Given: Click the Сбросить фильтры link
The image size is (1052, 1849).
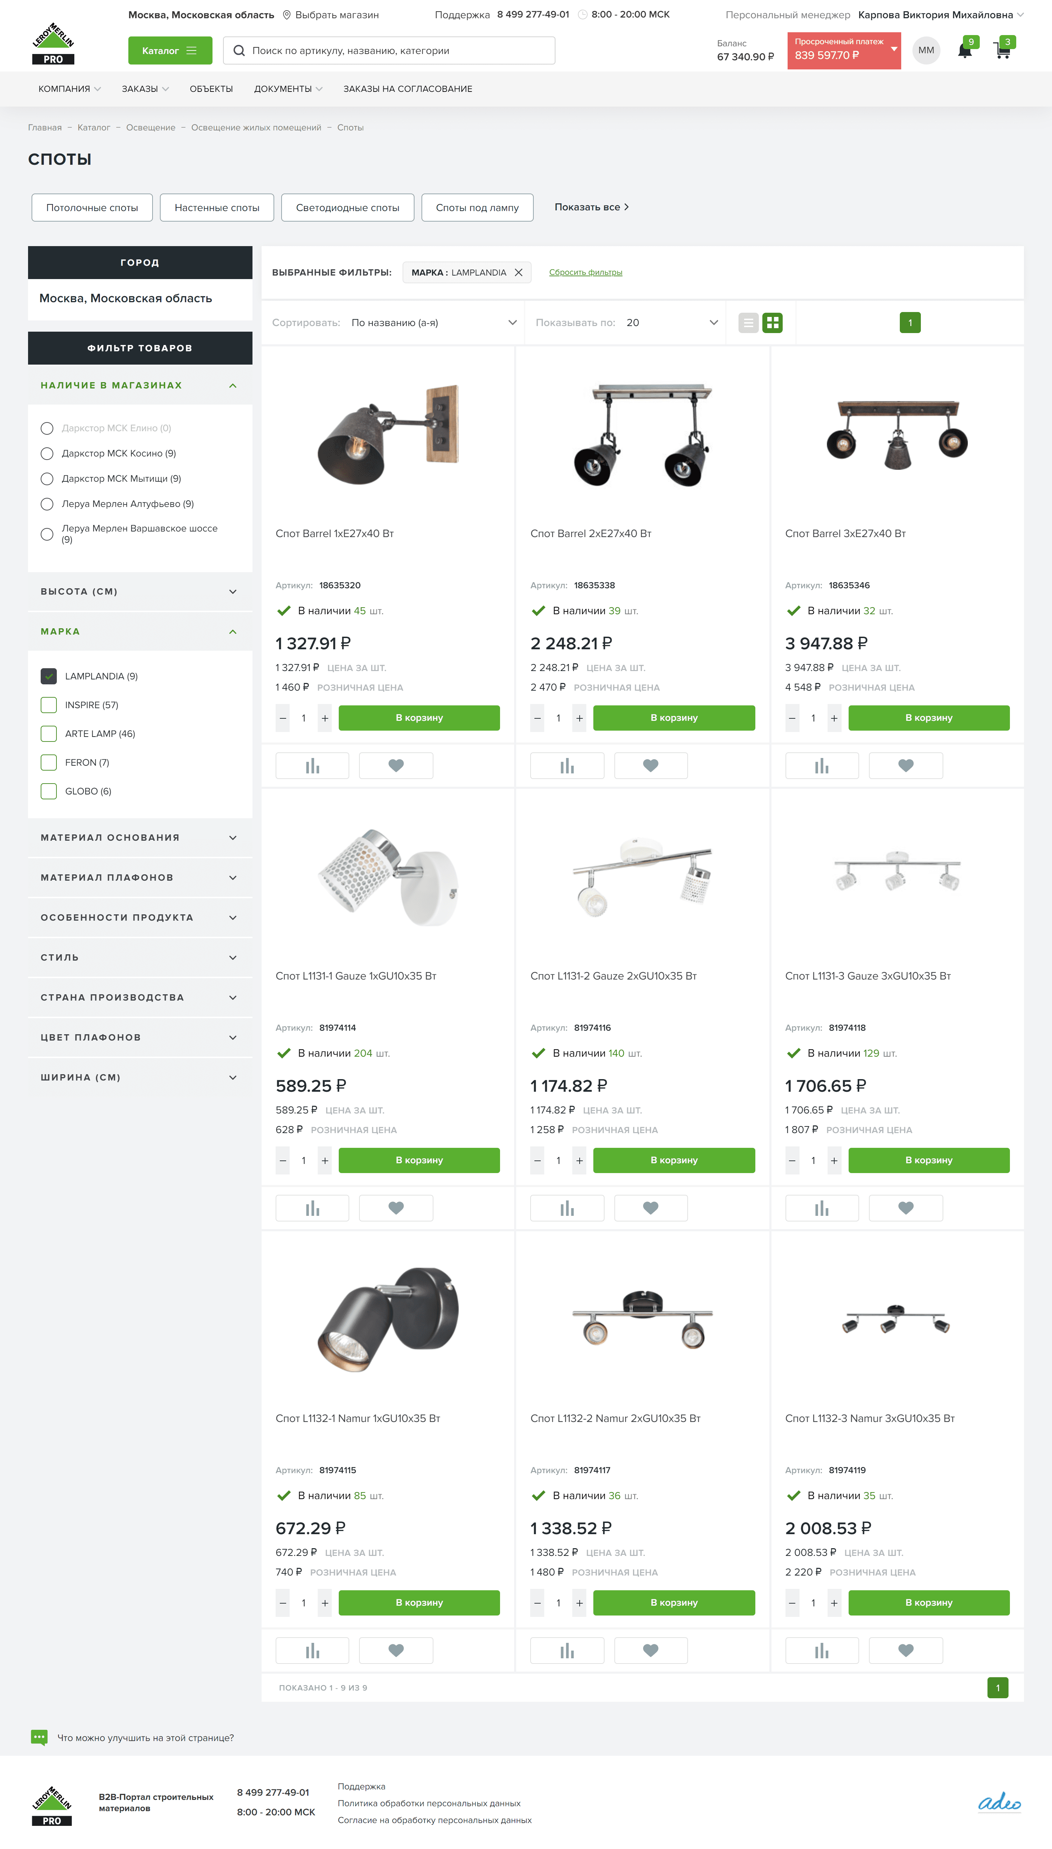Looking at the screenshot, I should pyautogui.click(x=585, y=272).
